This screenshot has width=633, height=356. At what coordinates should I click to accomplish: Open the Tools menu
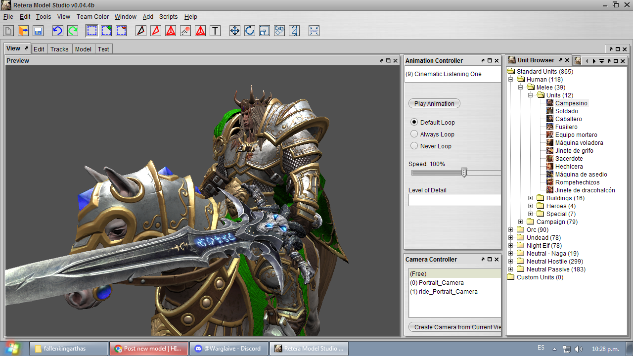click(x=44, y=16)
